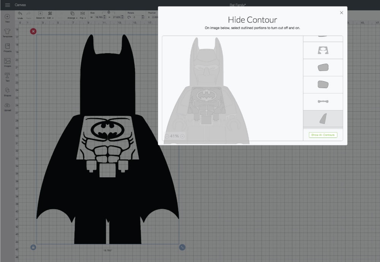Click Show All Contours button

[x=323, y=135]
